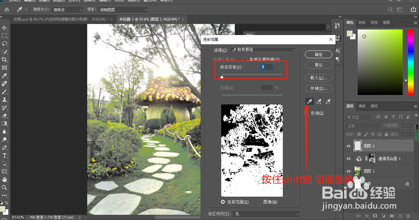The image size is (419, 220).
Task: Hide the 通道混合器 1 layer visibility
Action: (348, 159)
